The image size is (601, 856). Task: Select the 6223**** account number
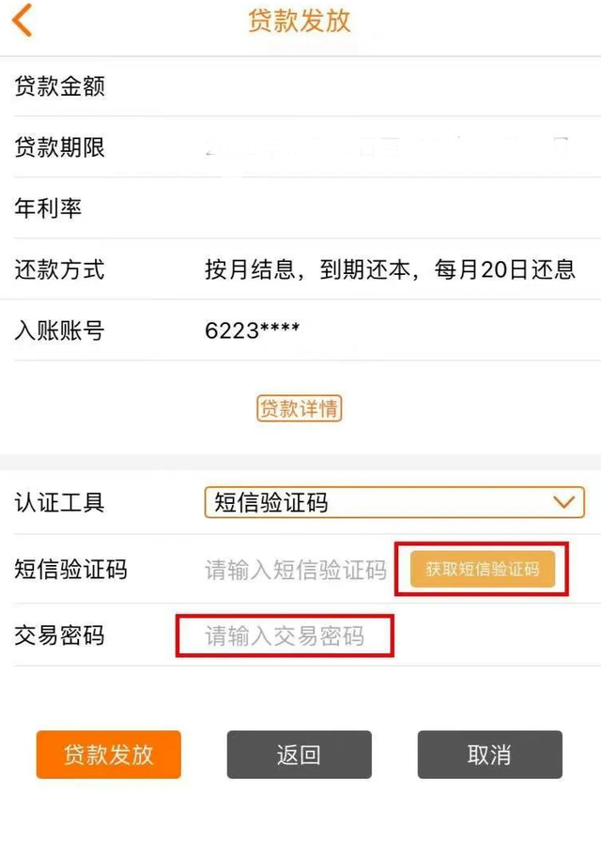252,330
